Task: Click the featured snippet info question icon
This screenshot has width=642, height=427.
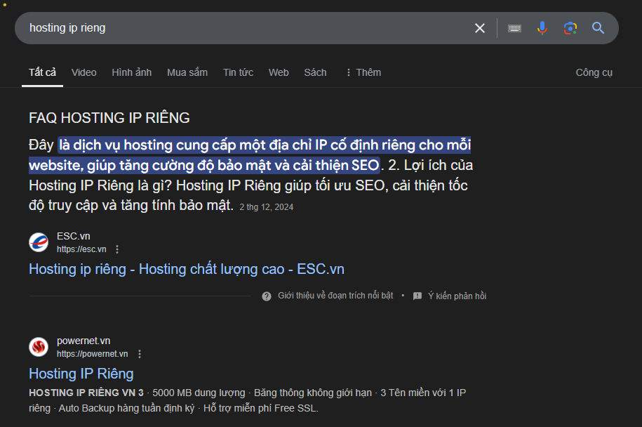Action: click(267, 296)
